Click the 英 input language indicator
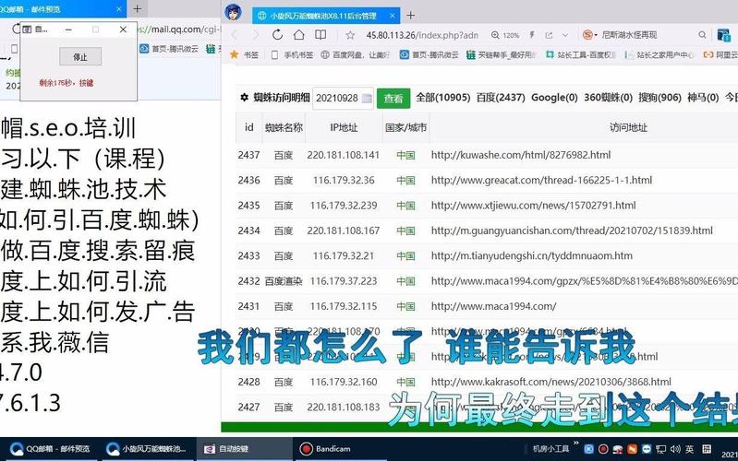This screenshot has width=738, height=461. 690,449
